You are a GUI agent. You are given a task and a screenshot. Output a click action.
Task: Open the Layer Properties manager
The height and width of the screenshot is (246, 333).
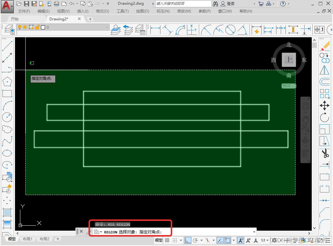[9, 29]
